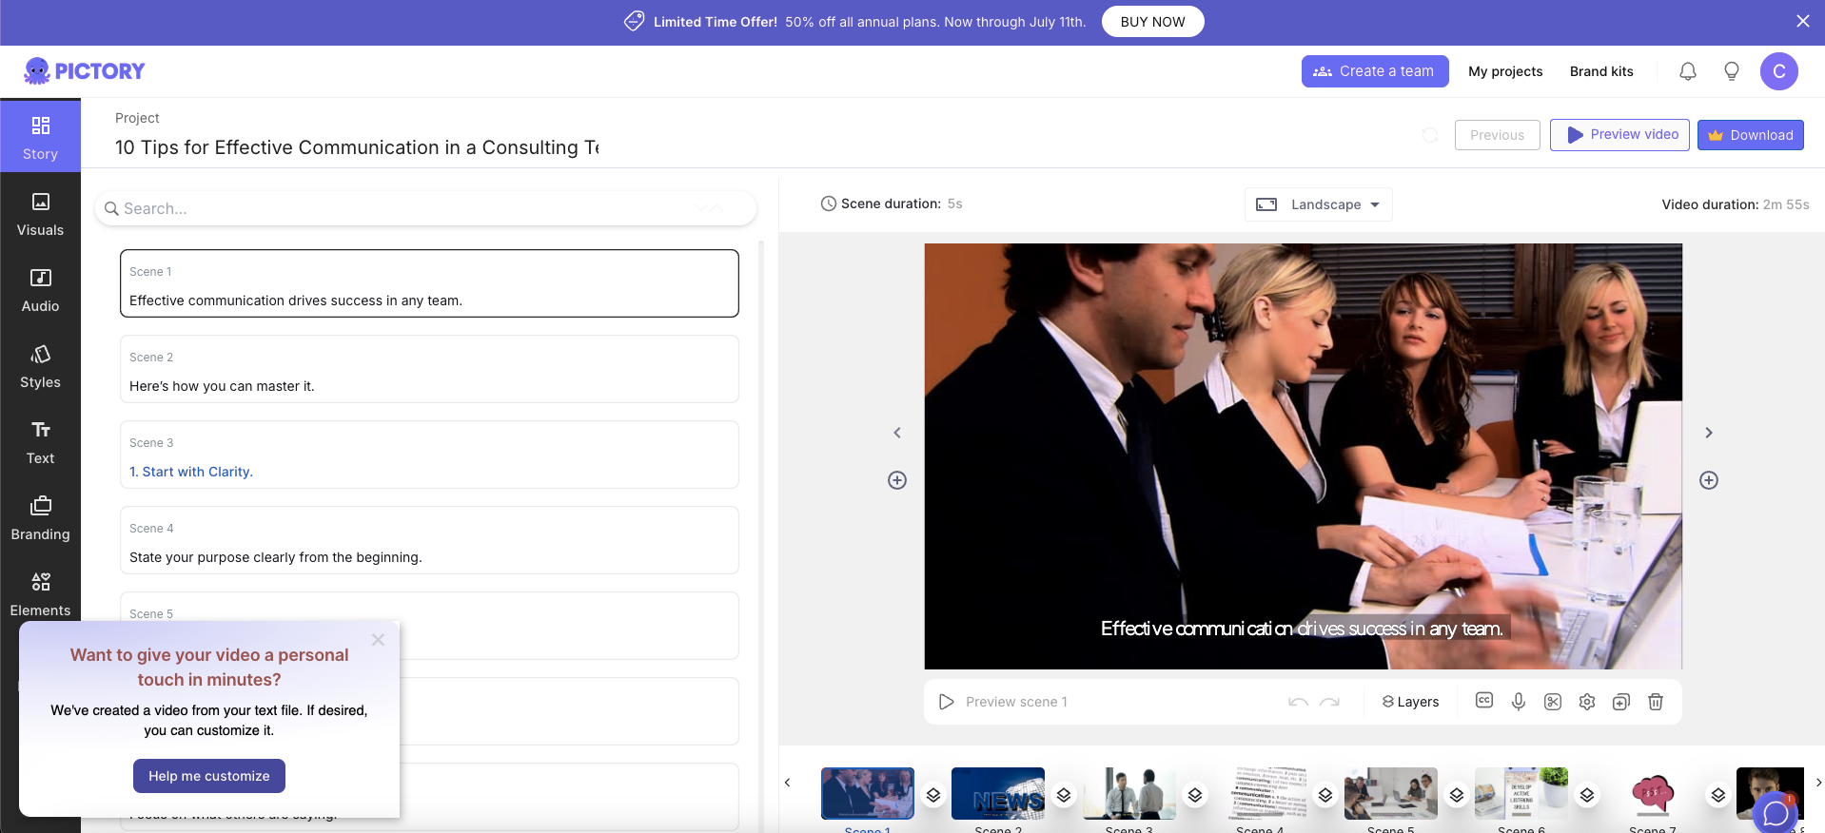Click the microphone voice-over icon
This screenshot has width=1825, height=833.
coord(1519,702)
